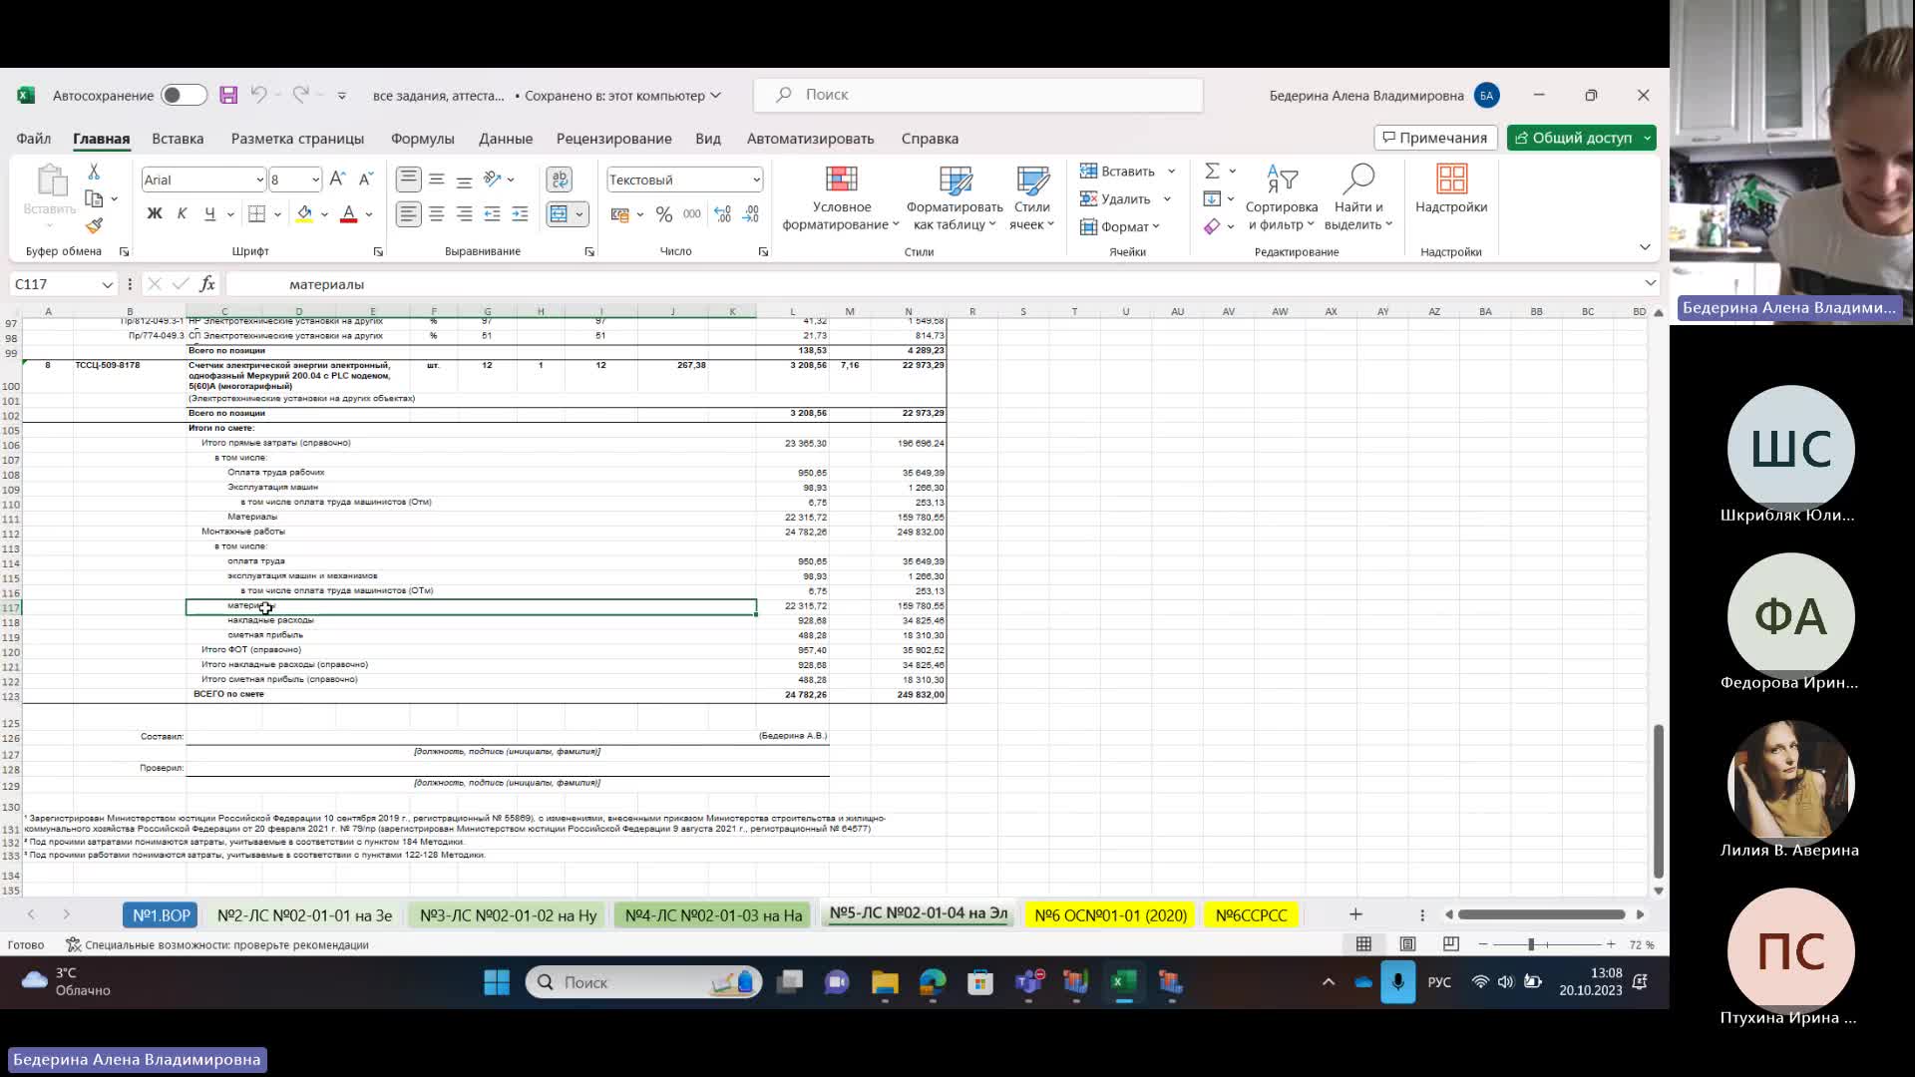Toggle underline formatting (Ч)
Screen dimensions: 1915x1077
coord(209,213)
